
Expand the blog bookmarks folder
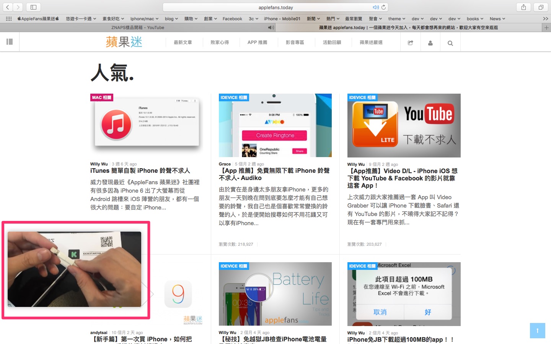[x=171, y=19]
